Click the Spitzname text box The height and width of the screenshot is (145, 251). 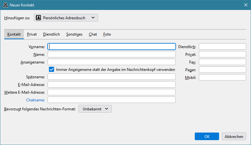click(111, 77)
